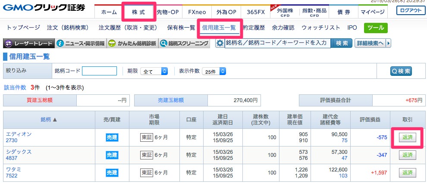The width and height of the screenshot is (427, 184).
Task: Focus the 銘柄名 keyword search field
Action: (277, 43)
